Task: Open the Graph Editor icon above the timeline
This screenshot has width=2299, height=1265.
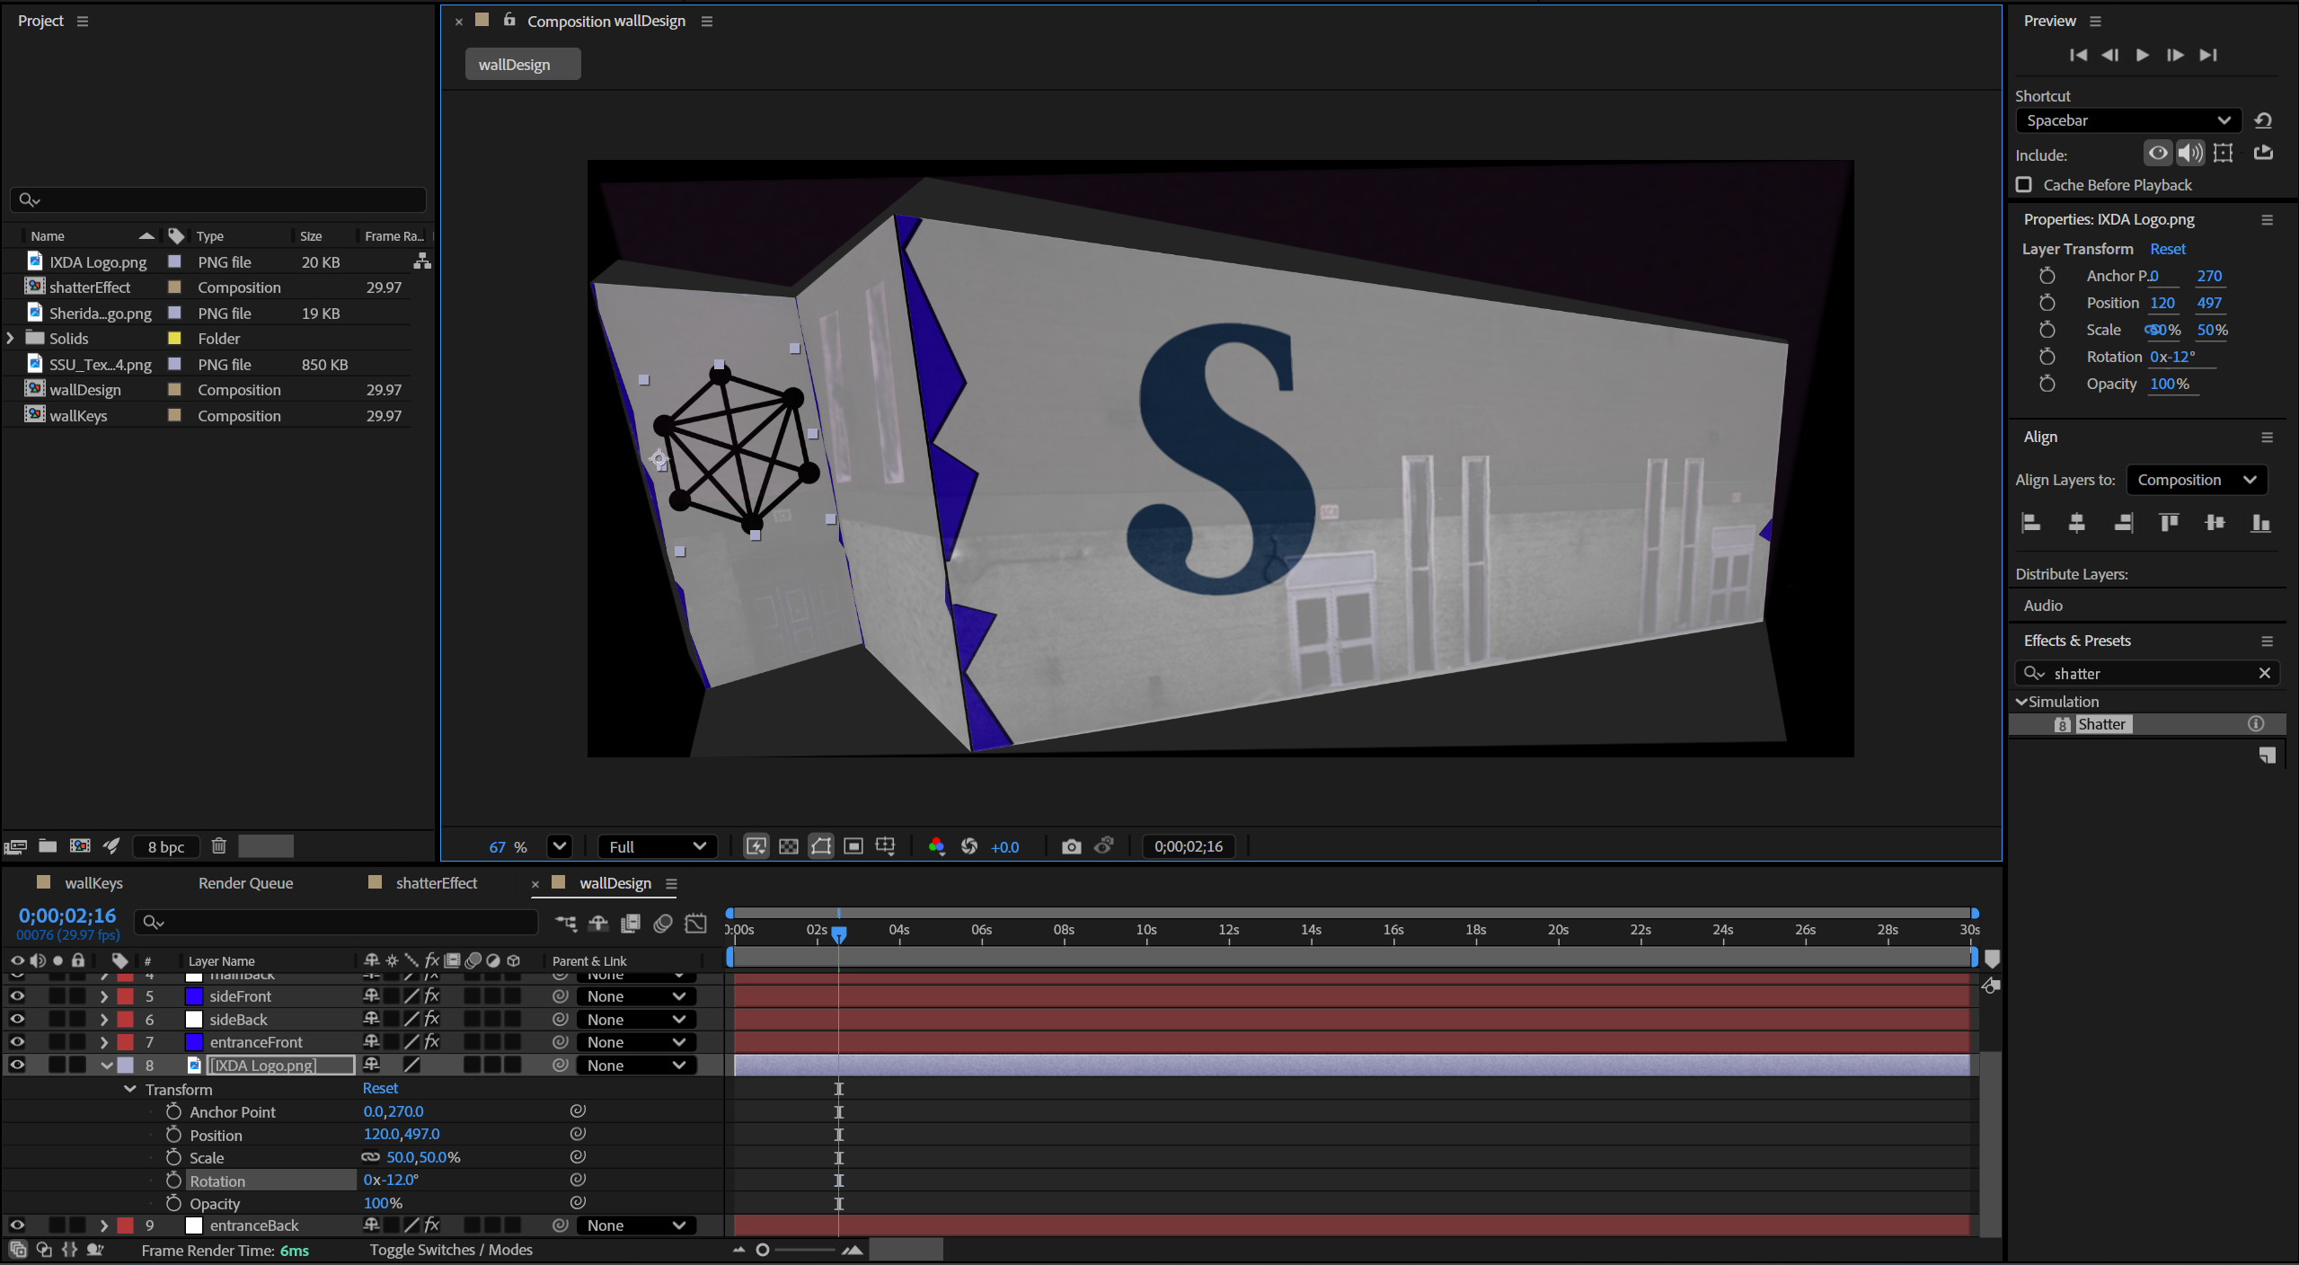Action: 695,923
